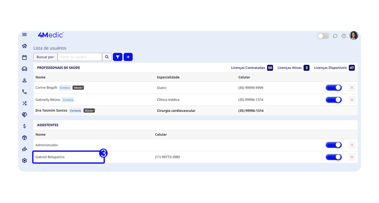Open the hamburger menu in the sidebar
This screenshot has width=379, height=203.
24,35
